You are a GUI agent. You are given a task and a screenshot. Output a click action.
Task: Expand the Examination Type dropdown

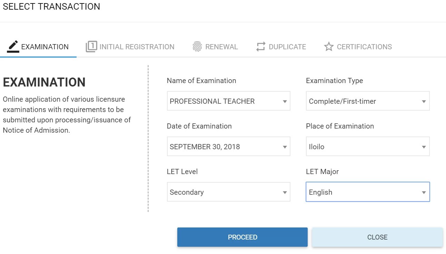coord(367,101)
